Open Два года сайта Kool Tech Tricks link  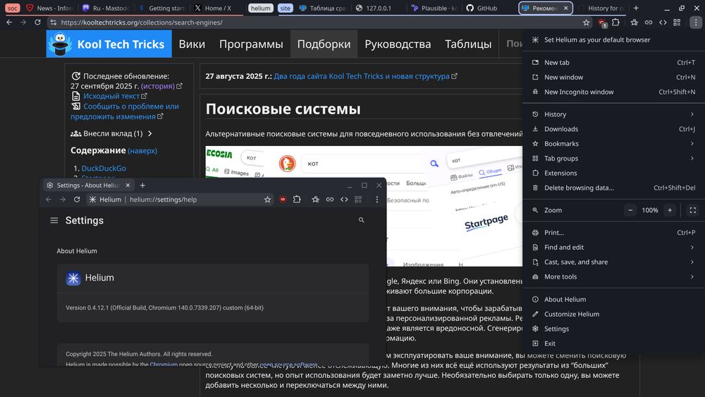[362, 76]
